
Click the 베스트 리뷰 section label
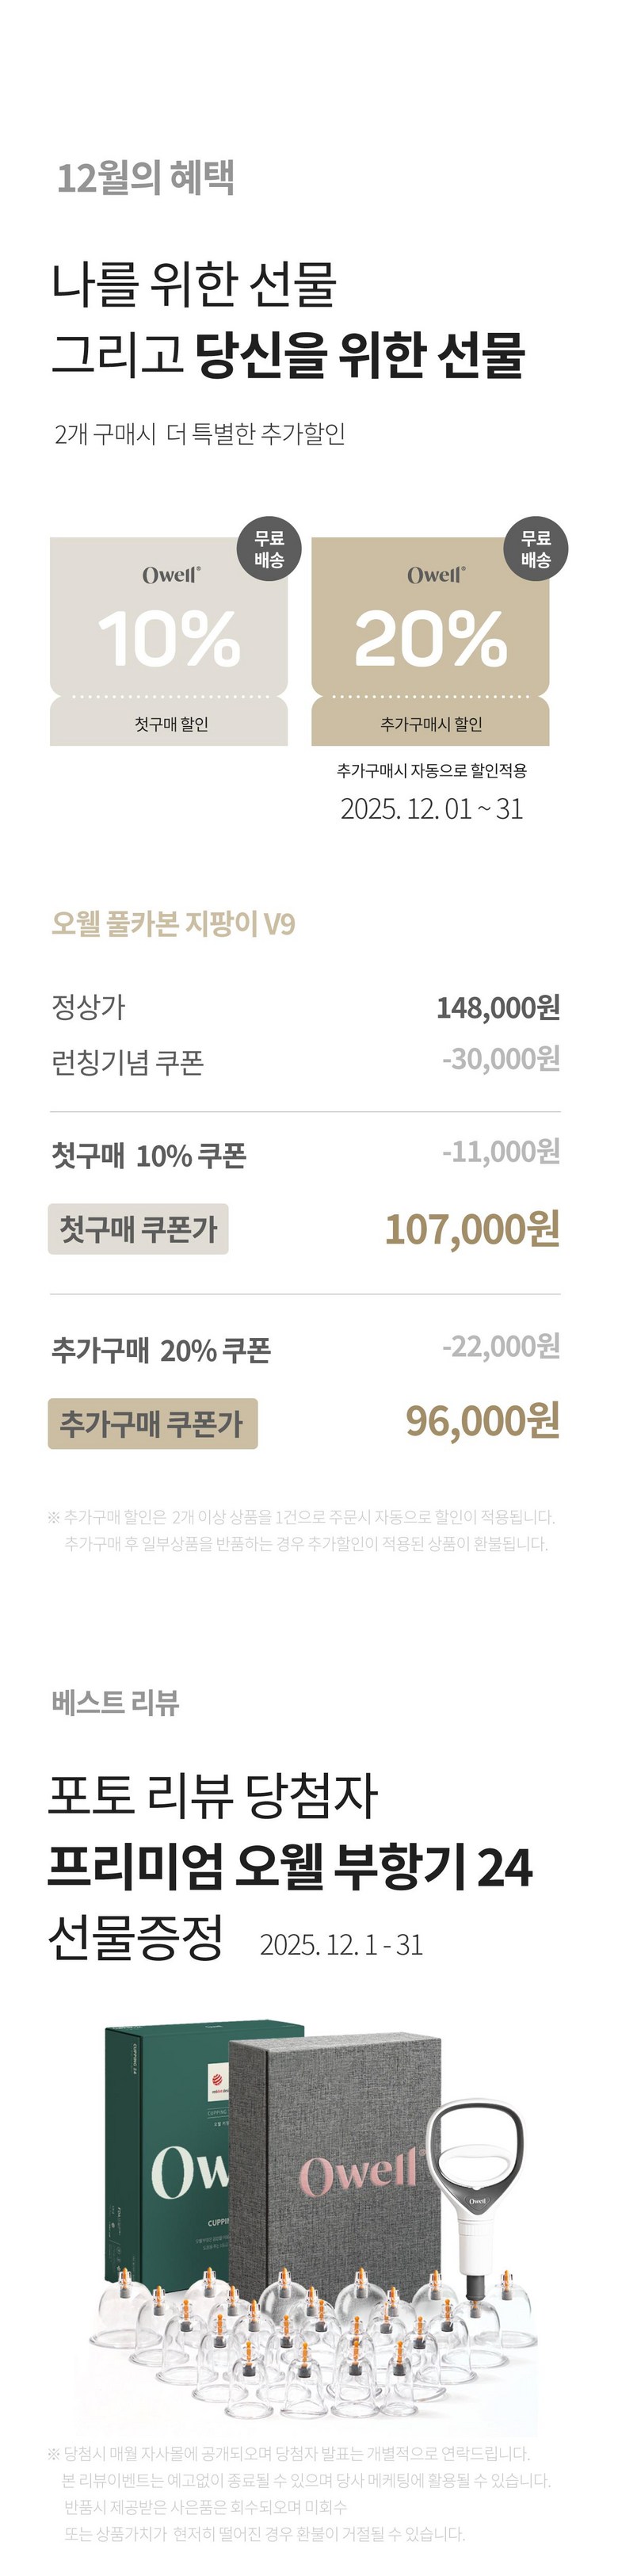[x=115, y=1702]
